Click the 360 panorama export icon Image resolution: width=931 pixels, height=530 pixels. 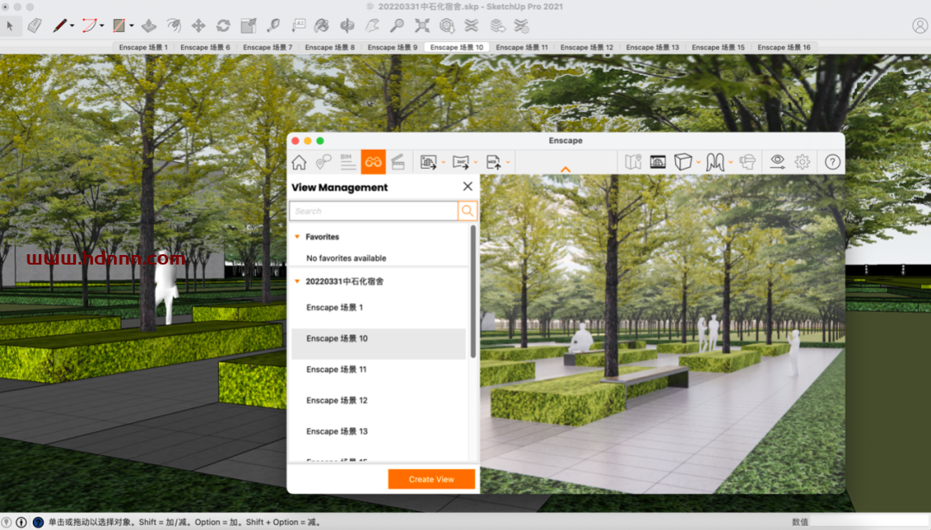460,162
